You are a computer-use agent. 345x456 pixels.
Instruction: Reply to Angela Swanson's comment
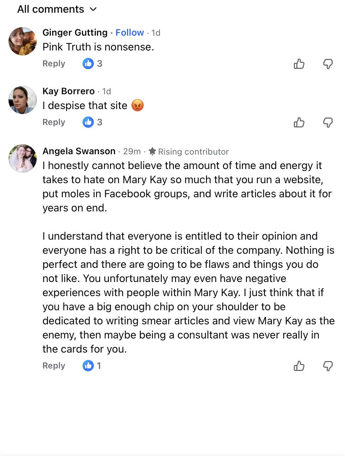tap(54, 366)
